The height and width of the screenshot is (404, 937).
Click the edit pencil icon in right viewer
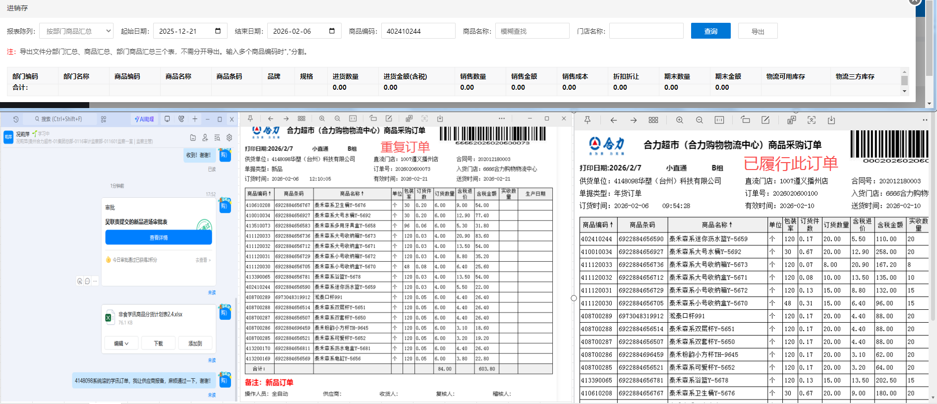click(765, 120)
